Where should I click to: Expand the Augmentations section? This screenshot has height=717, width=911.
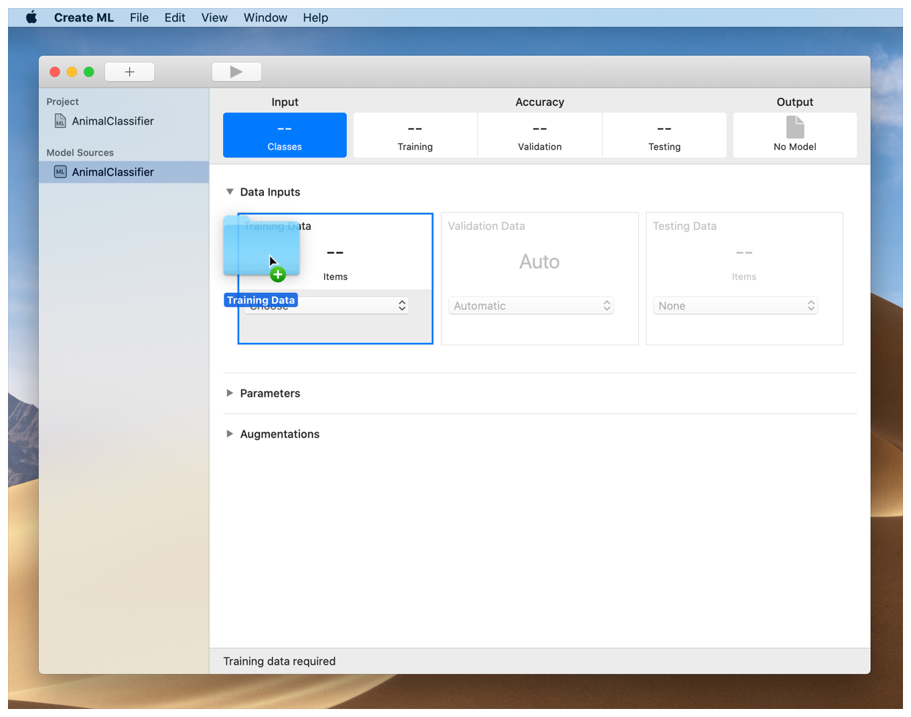click(x=230, y=434)
